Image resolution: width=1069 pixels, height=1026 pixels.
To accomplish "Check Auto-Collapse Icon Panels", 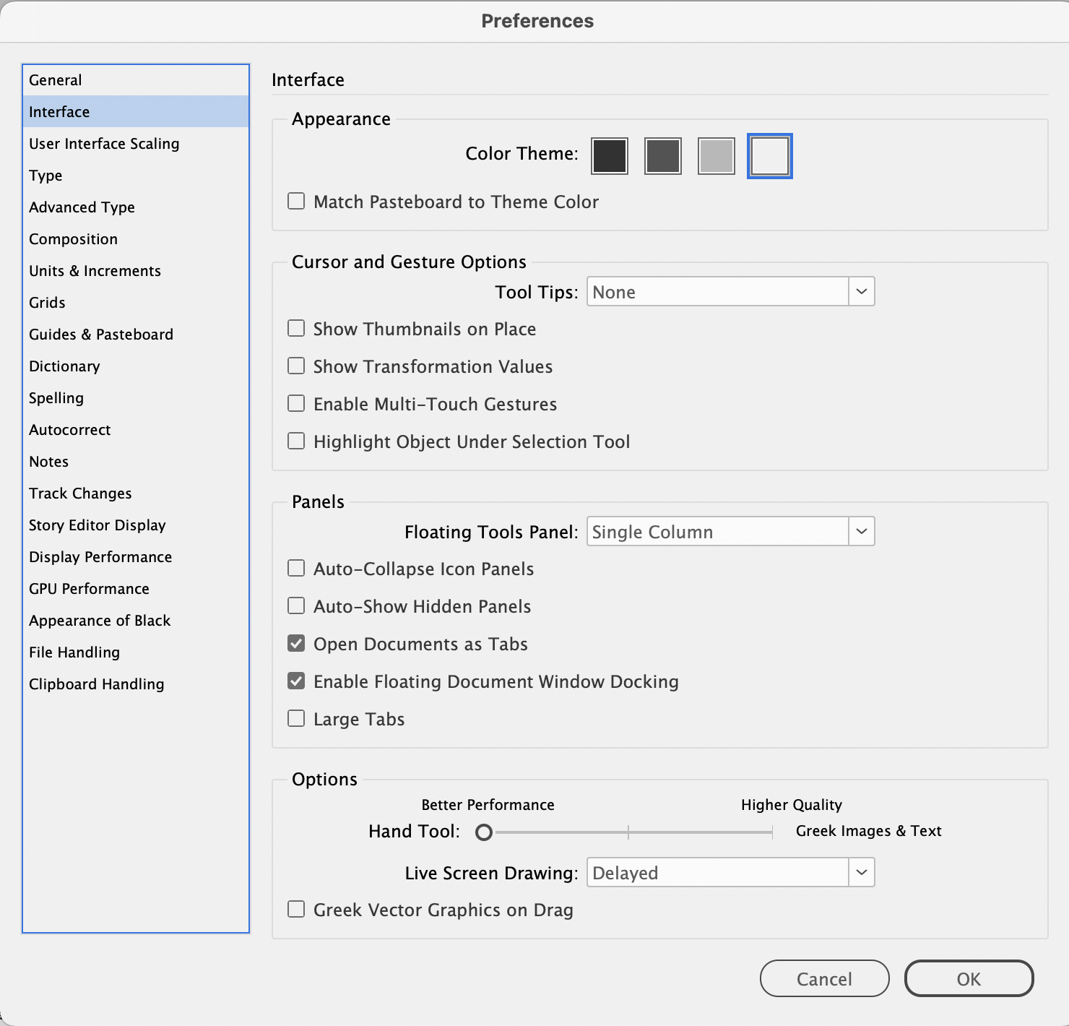I will click(x=296, y=568).
